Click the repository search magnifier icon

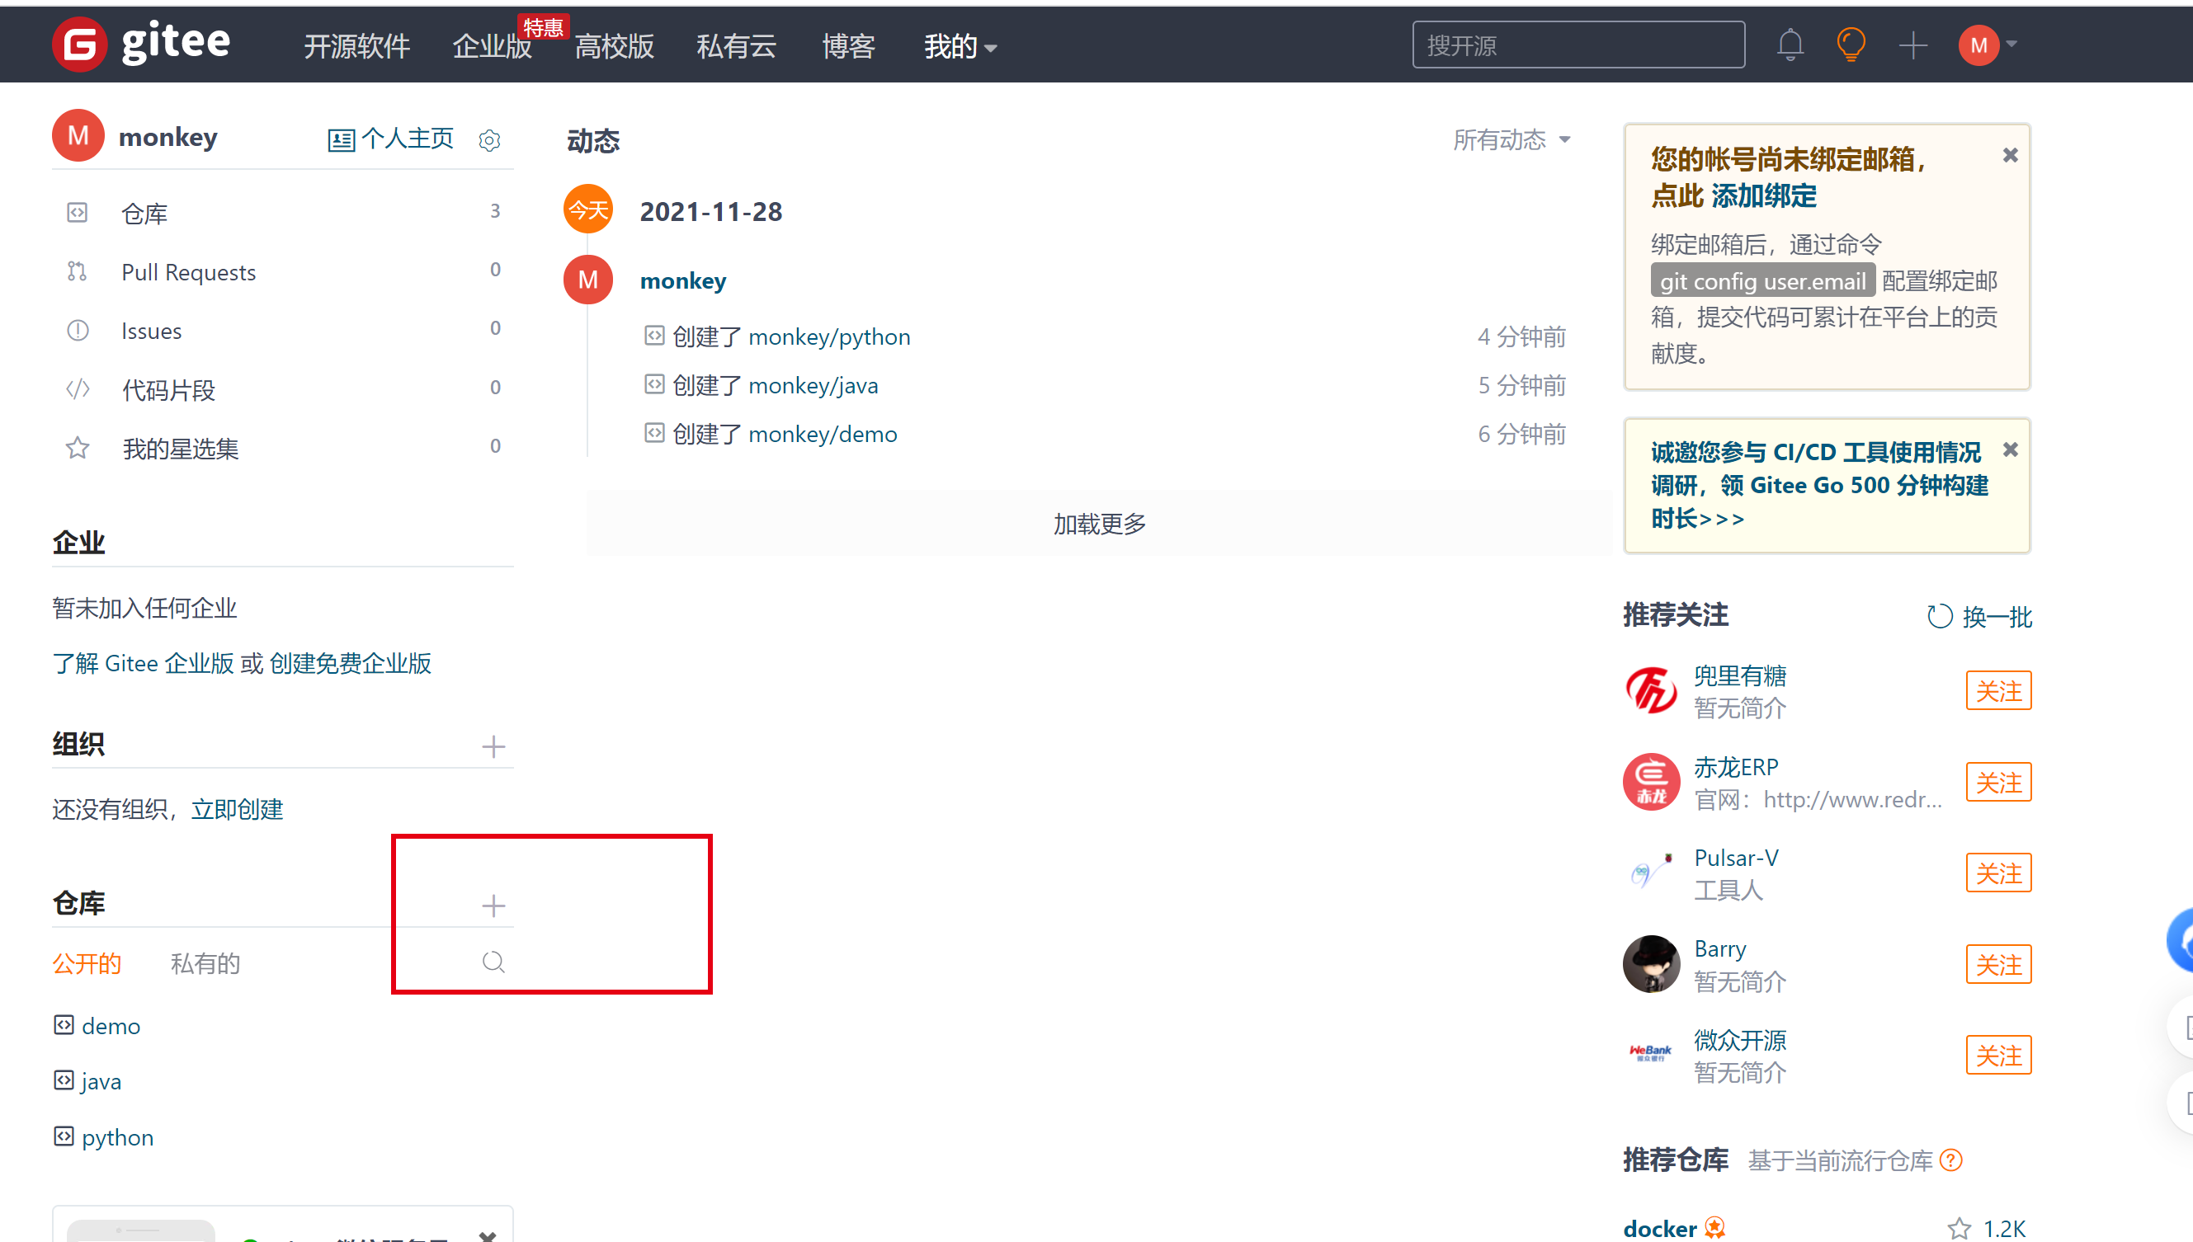[x=493, y=962]
